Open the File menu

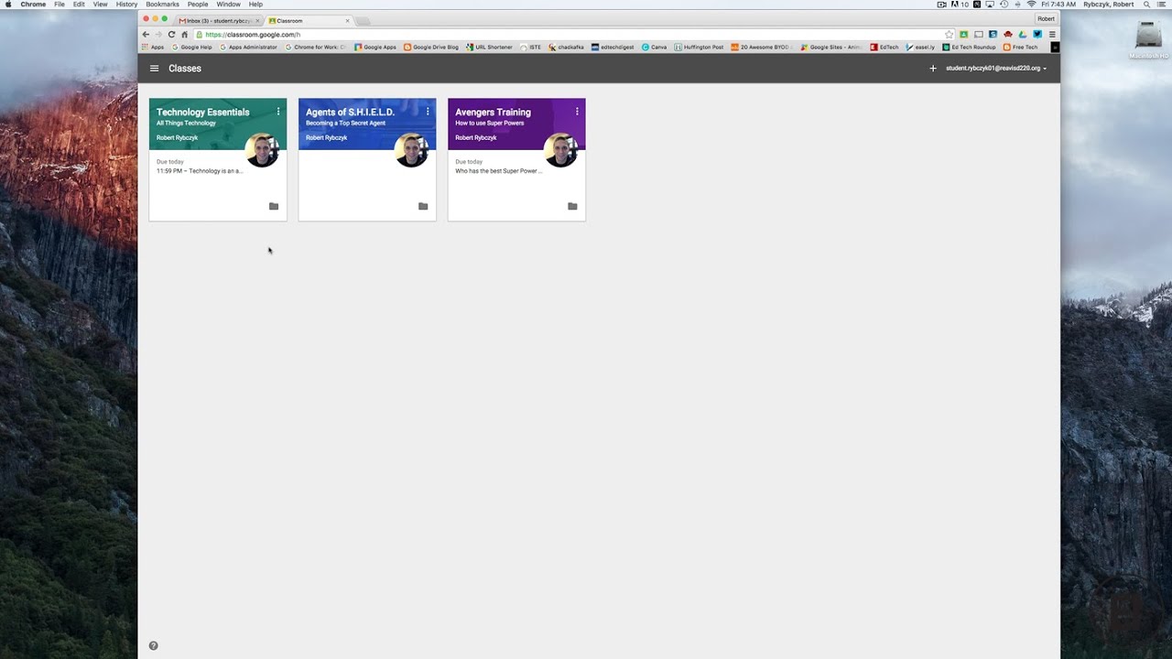(x=60, y=5)
